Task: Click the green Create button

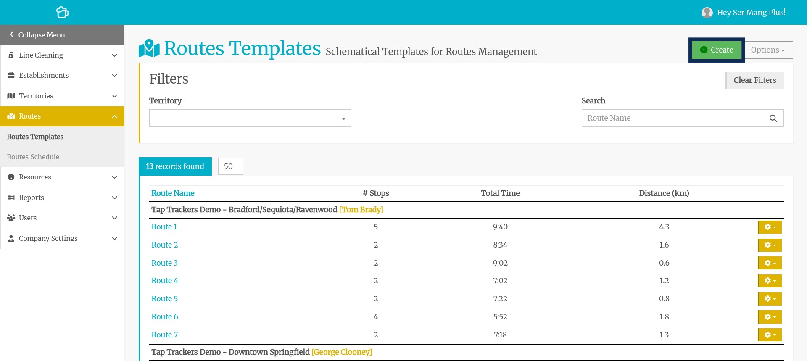Action: tap(716, 50)
